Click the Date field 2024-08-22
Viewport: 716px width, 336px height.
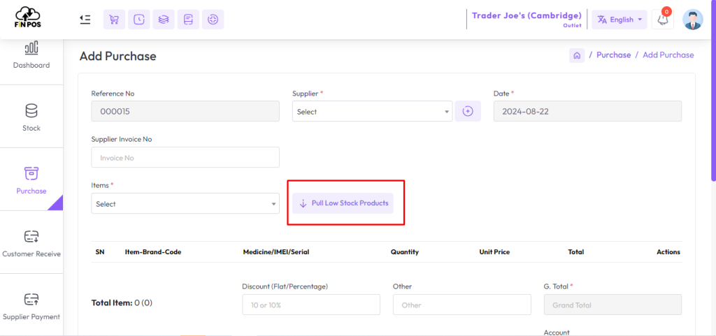pyautogui.click(x=587, y=111)
